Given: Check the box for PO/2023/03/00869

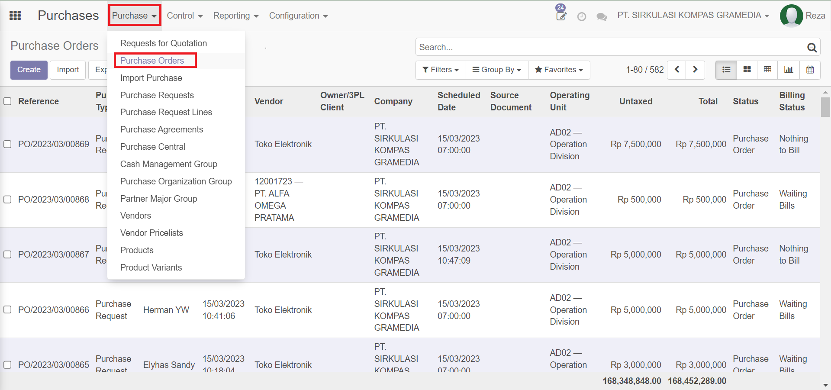Looking at the screenshot, I should tap(7, 144).
